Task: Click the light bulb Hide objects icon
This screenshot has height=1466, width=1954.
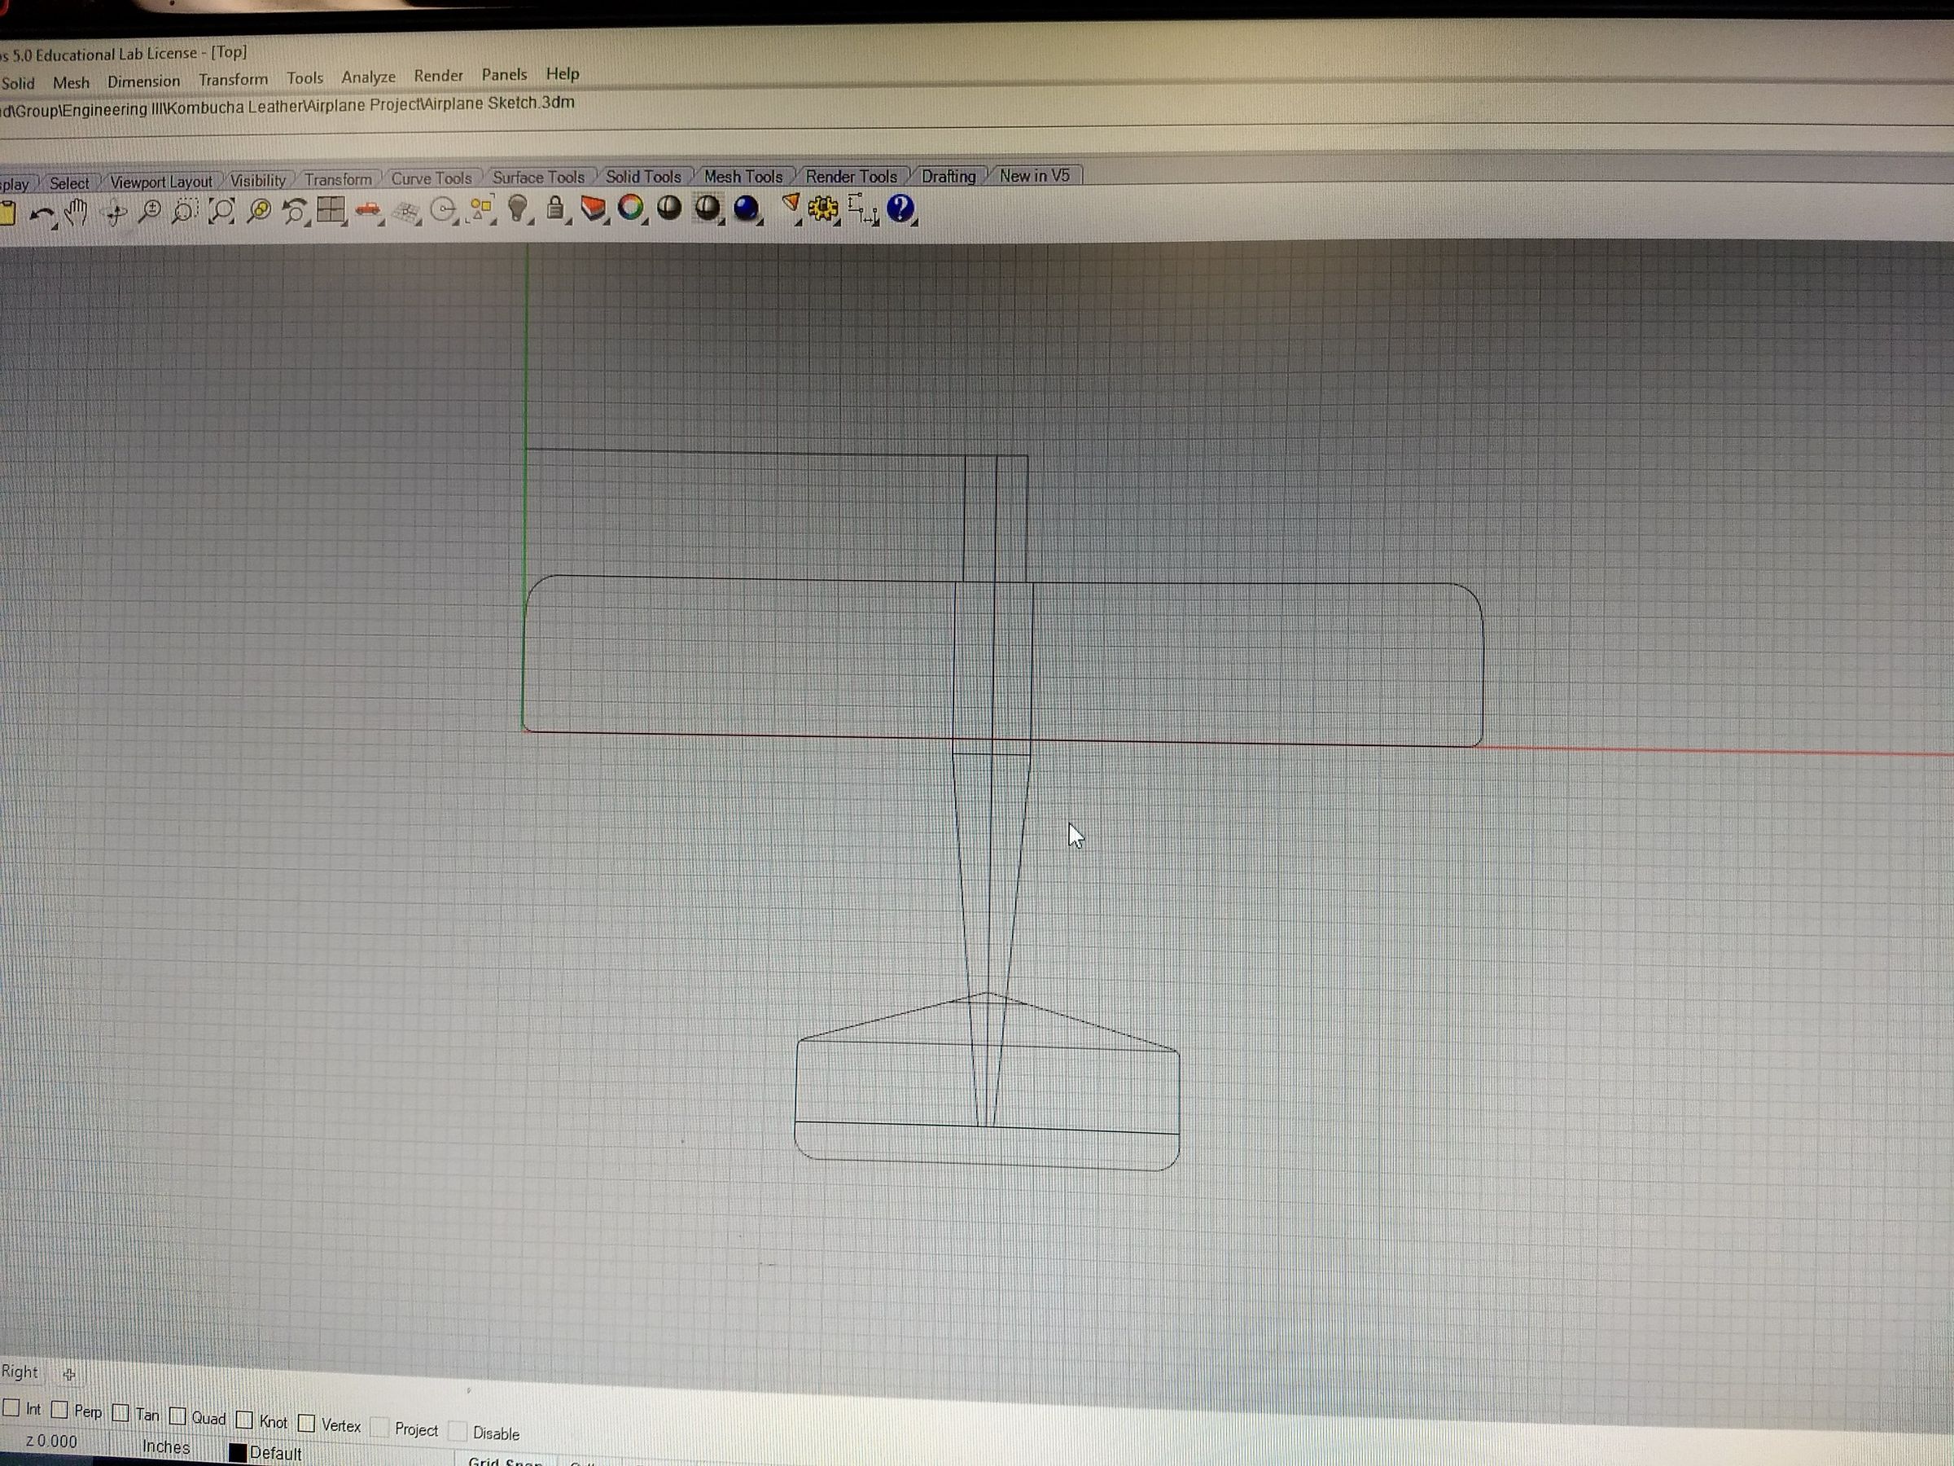Action: pyautogui.click(x=519, y=208)
